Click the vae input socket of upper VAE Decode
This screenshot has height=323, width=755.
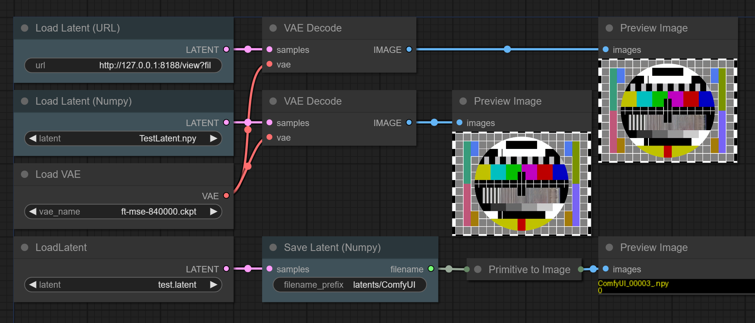pos(269,64)
